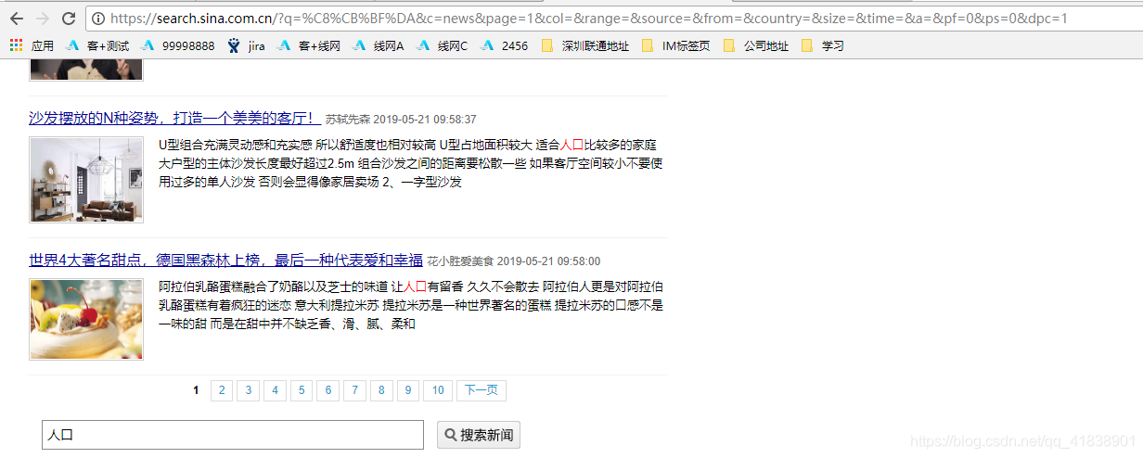Expand the 学习 bookmark folder
This screenshot has height=458, width=1143.
[823, 45]
